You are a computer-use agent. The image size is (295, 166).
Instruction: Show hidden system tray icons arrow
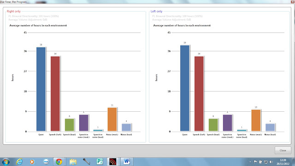(250, 162)
